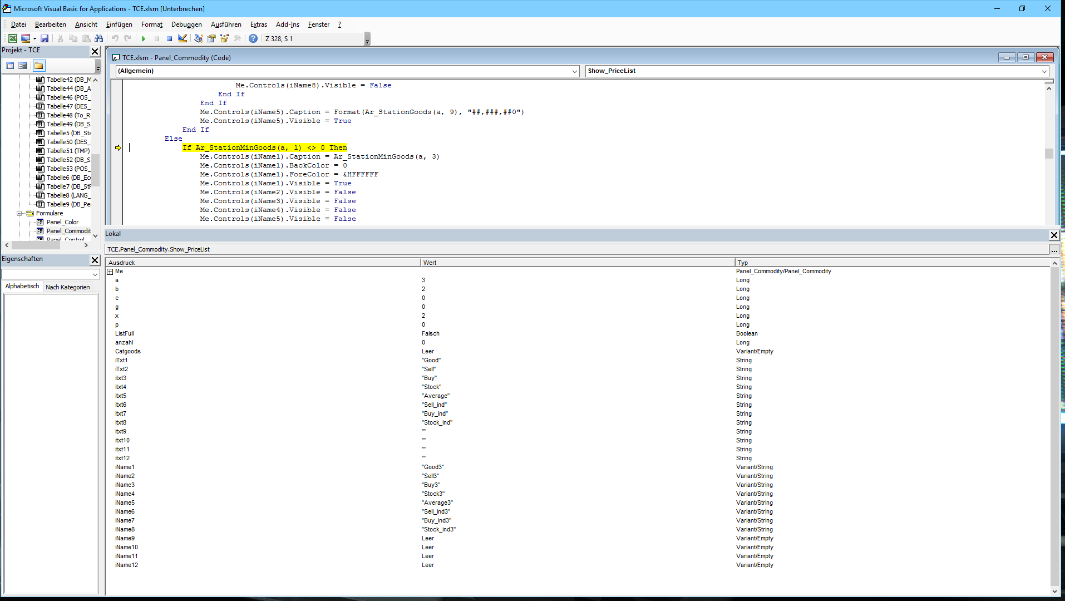
Task: Click the Break pause icon
Action: (x=156, y=38)
